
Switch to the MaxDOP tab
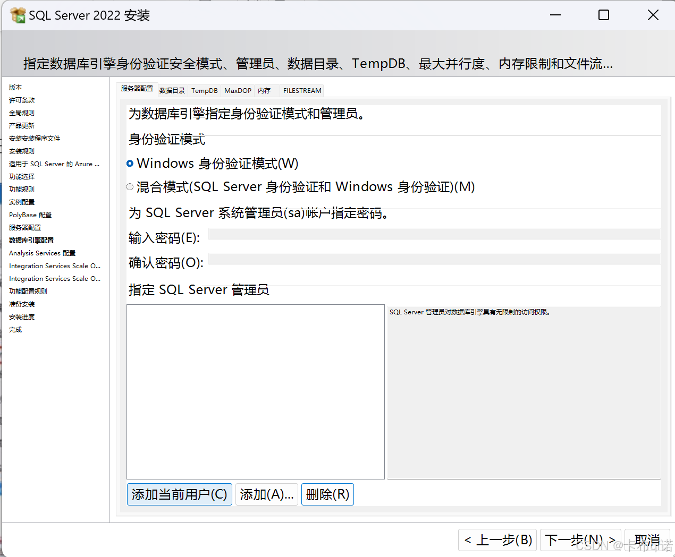pyautogui.click(x=238, y=90)
